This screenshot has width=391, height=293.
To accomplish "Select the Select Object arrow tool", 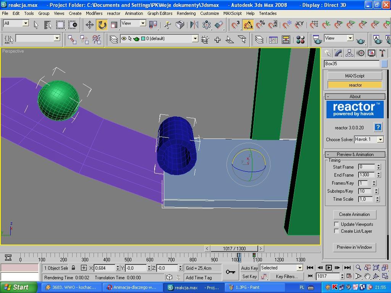I will point(36,25).
